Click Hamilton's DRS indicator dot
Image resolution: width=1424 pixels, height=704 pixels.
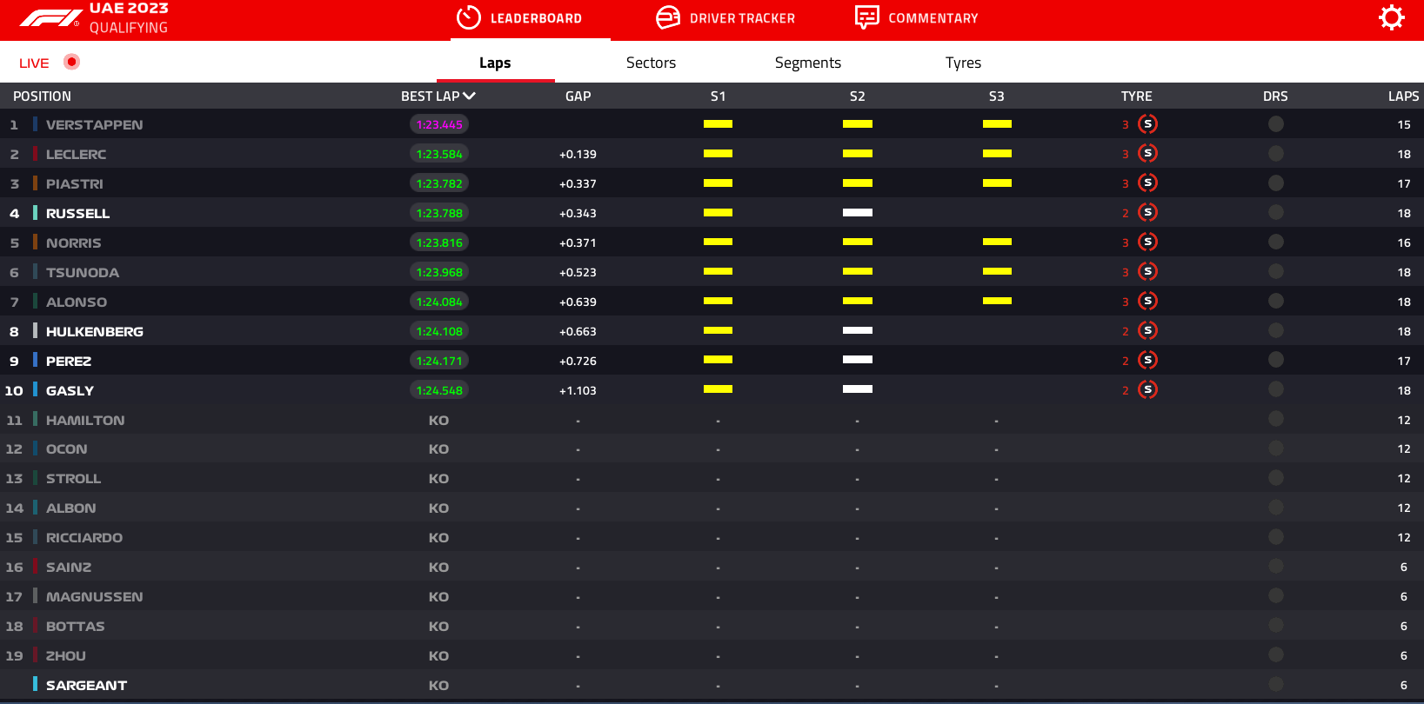click(1276, 419)
